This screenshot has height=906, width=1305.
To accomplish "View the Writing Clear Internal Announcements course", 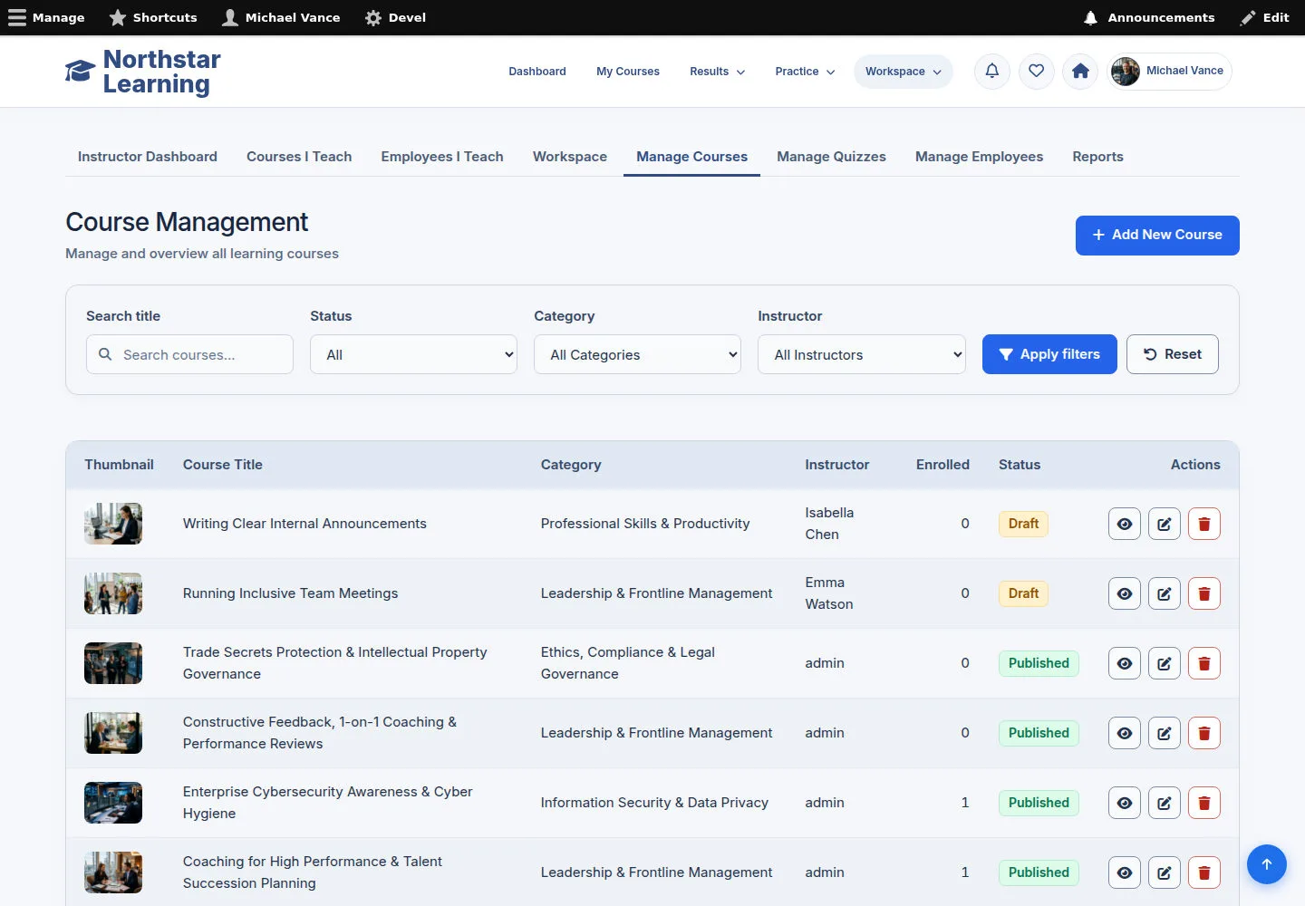I will point(1125,524).
